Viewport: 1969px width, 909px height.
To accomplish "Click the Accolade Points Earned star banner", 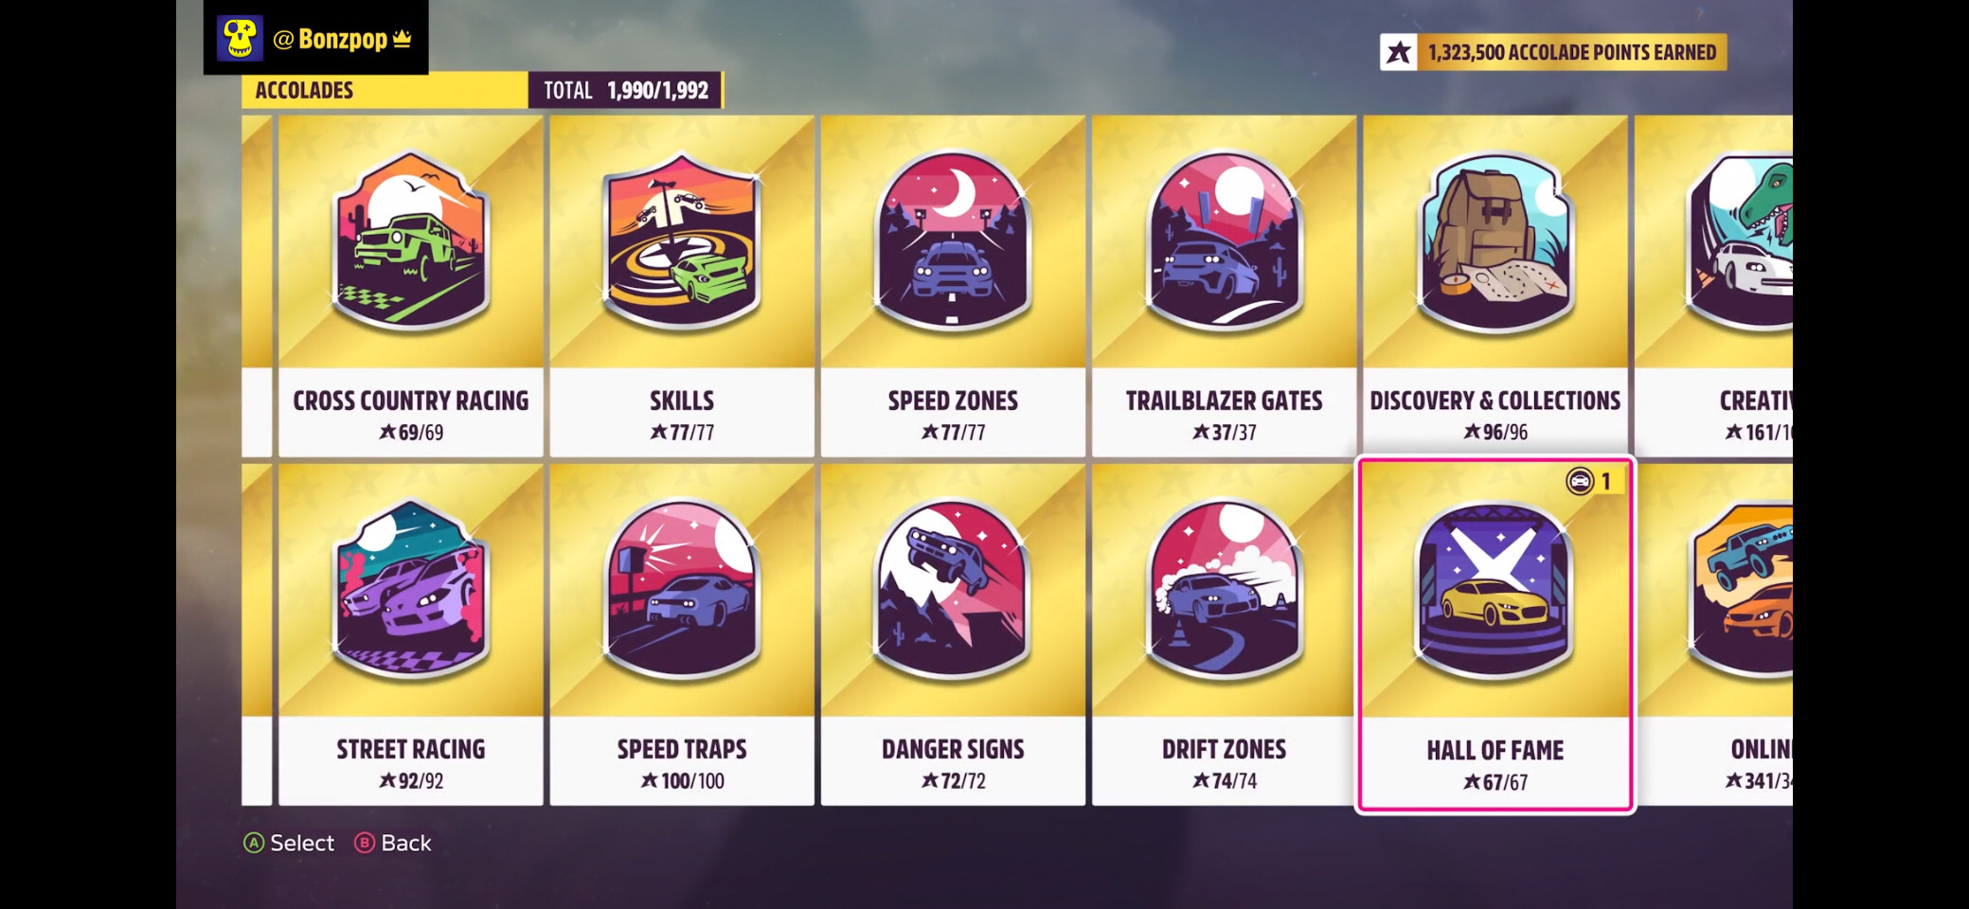I will 1553,52.
